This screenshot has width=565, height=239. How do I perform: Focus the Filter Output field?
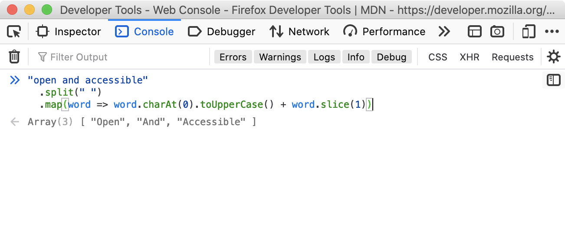(122, 57)
